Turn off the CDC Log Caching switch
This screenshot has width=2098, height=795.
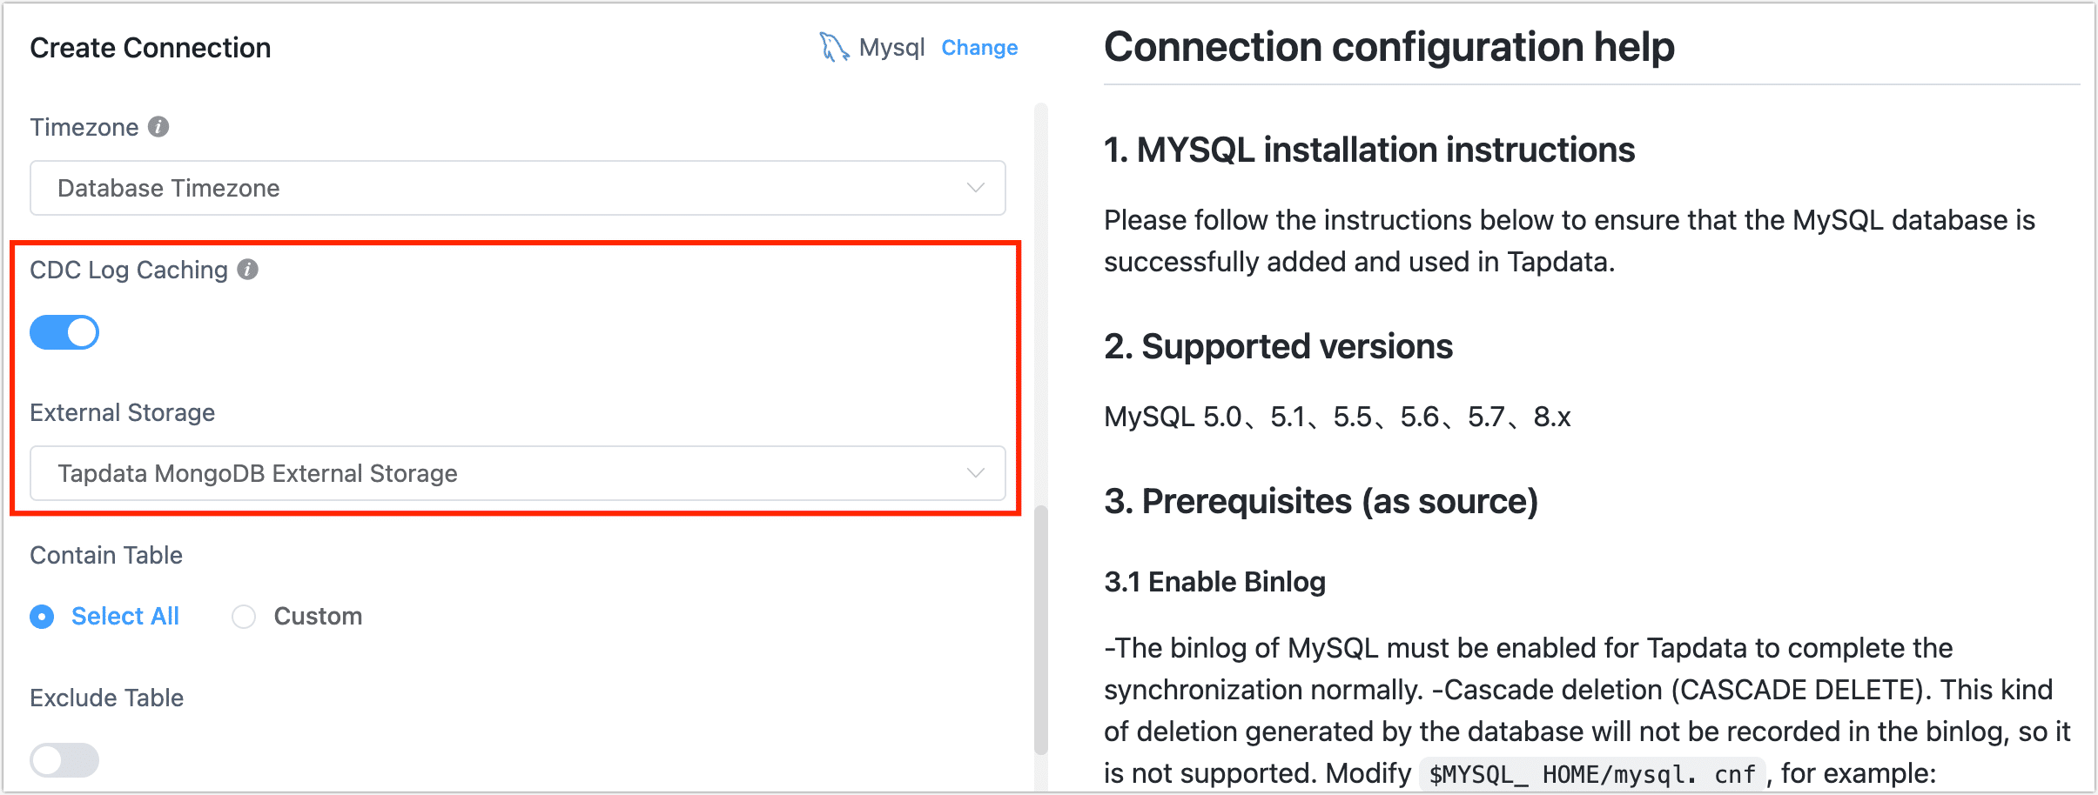[x=64, y=332]
